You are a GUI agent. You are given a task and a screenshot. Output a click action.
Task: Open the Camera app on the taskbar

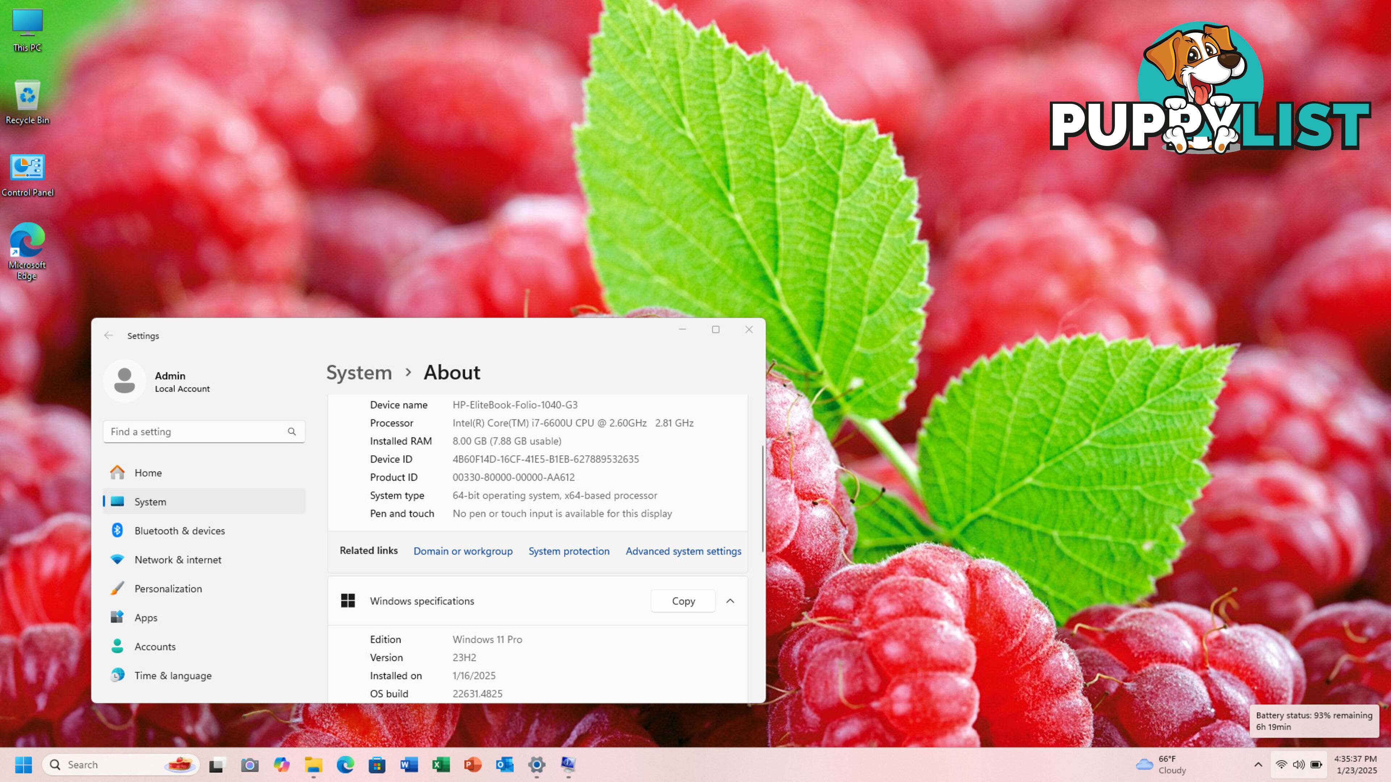click(x=249, y=764)
